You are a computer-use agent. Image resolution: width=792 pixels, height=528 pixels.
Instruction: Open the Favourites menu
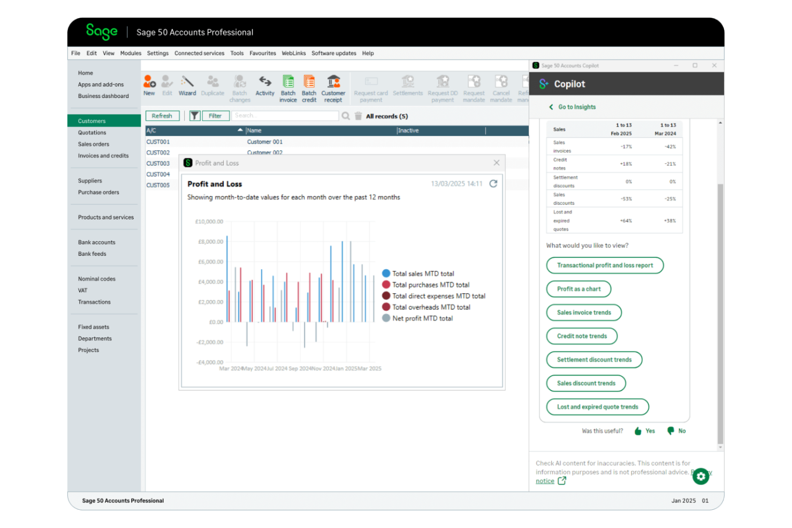263,53
